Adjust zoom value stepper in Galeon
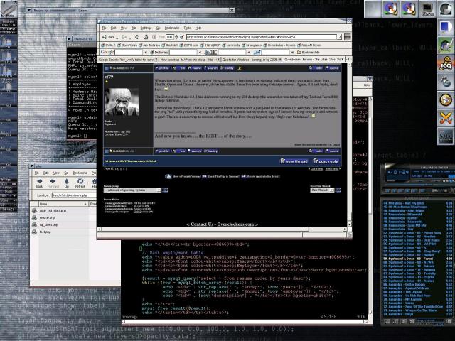Viewport: 455px width, 341px height. 176,37
